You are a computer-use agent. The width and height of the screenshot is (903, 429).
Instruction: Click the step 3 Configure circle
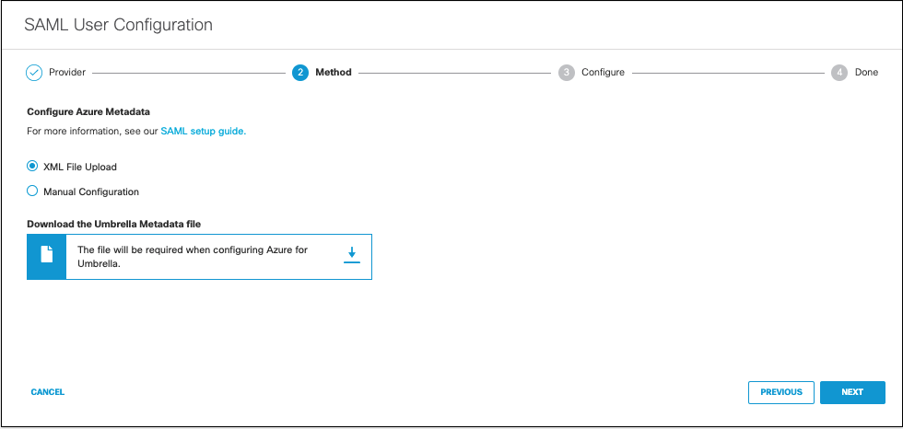tap(567, 73)
